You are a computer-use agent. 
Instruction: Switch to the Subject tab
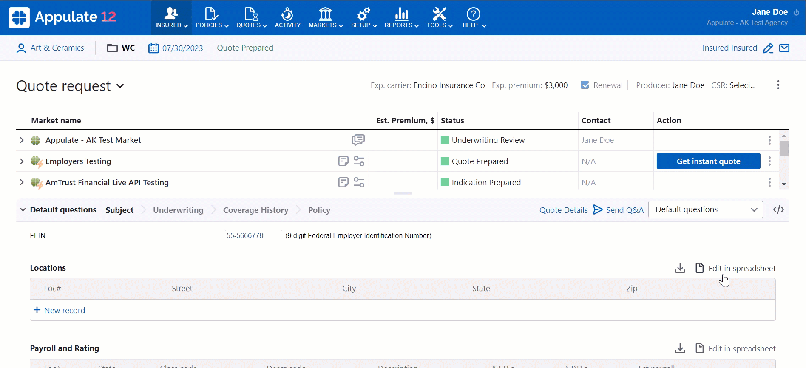119,210
